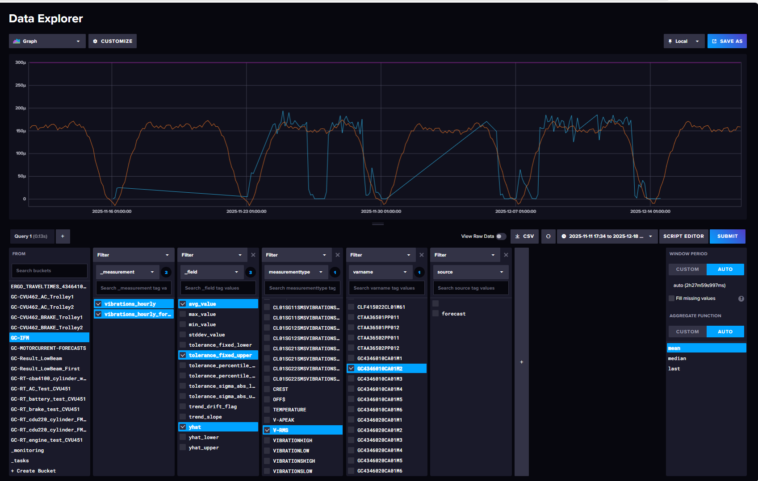This screenshot has width=758, height=481.
Task: Open the CSV download icon
Action: 524,236
